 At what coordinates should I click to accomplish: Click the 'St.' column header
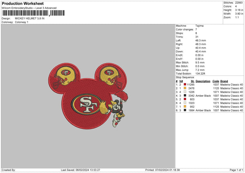point(192,81)
